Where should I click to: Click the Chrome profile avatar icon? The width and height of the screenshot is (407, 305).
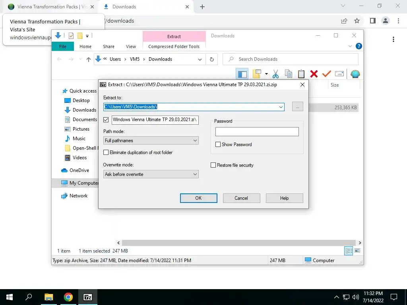(386, 21)
